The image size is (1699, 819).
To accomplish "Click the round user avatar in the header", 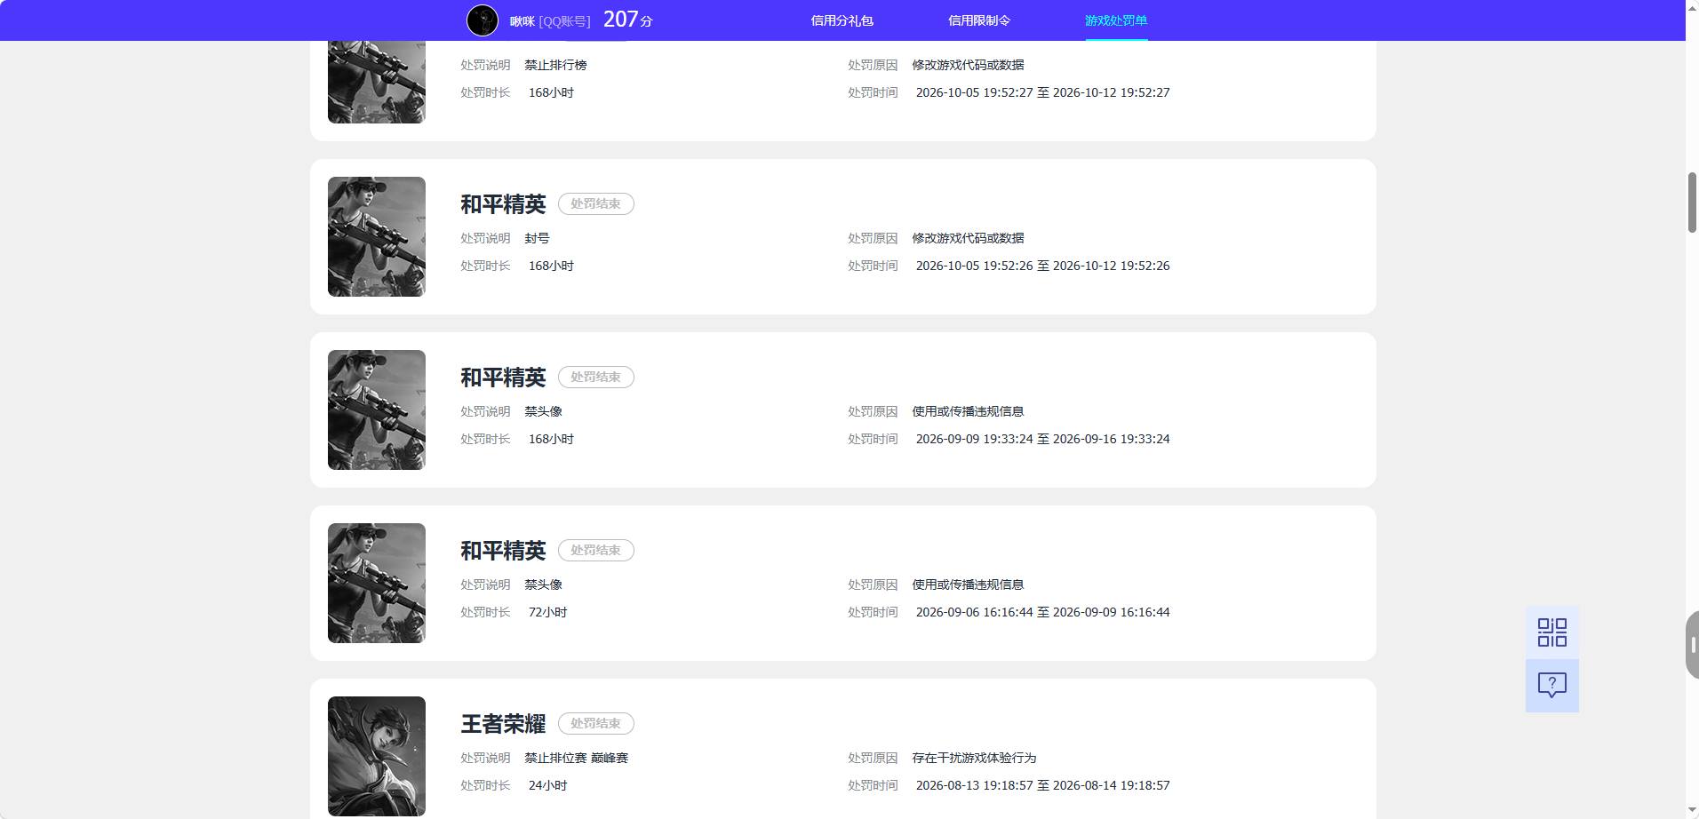I will click(483, 20).
